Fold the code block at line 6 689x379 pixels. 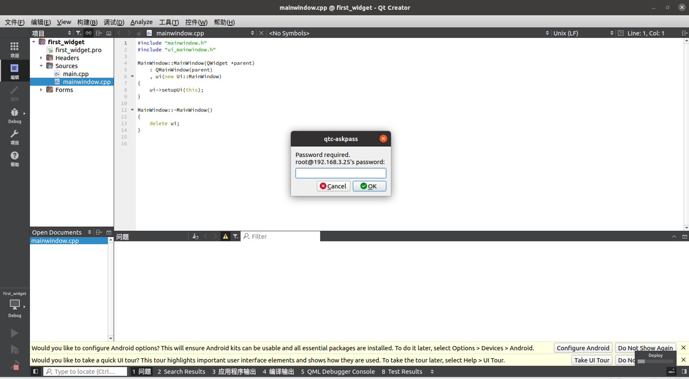tap(132, 77)
